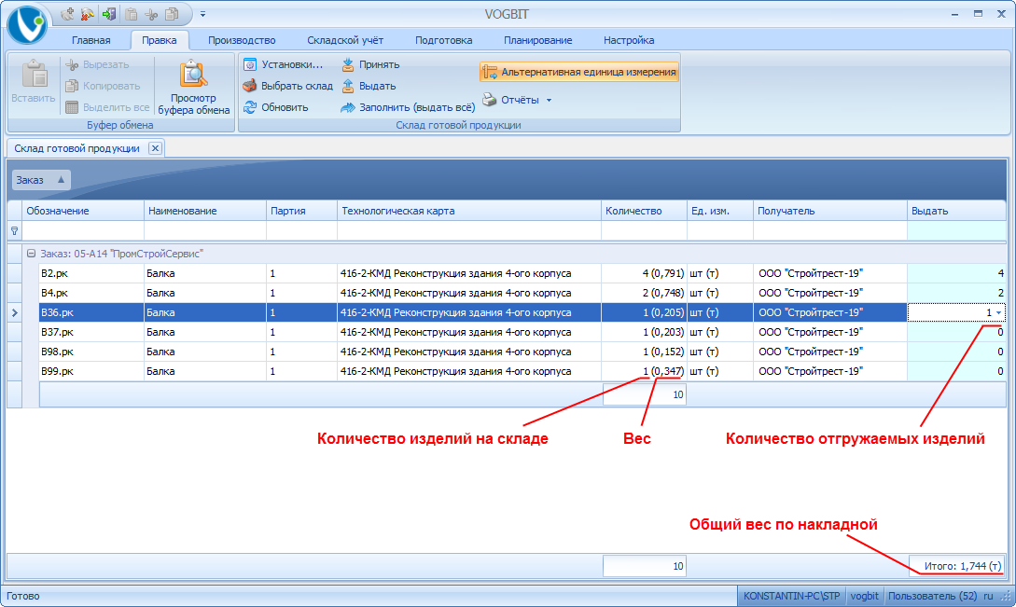Toggle Альтернативная единица измерения
The image size is (1016, 607).
580,72
